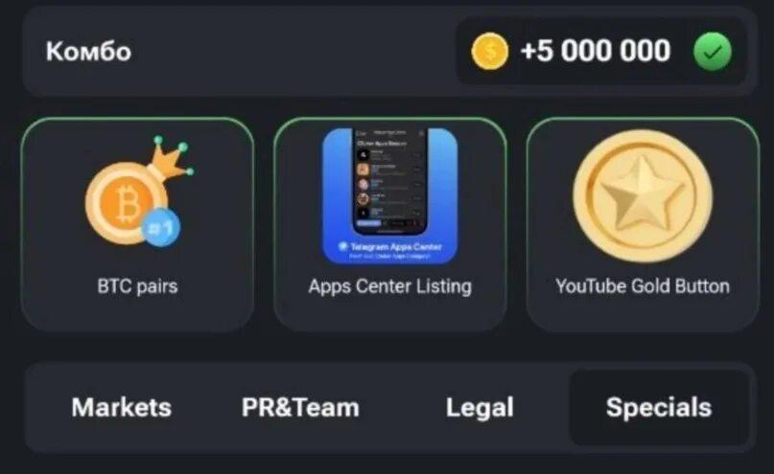
Task: Go to the Legal tab
Action: pyautogui.click(x=480, y=408)
